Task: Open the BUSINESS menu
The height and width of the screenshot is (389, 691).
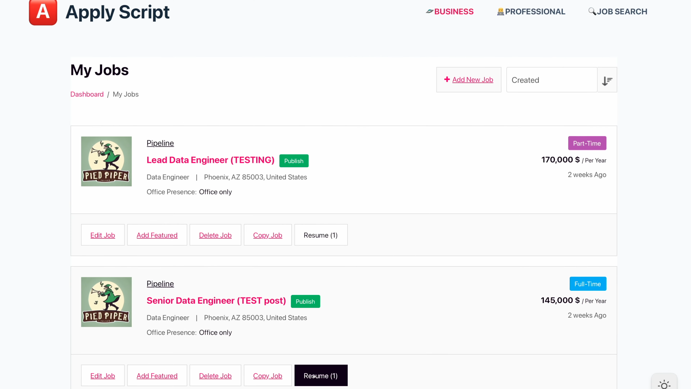Action: pos(450,12)
